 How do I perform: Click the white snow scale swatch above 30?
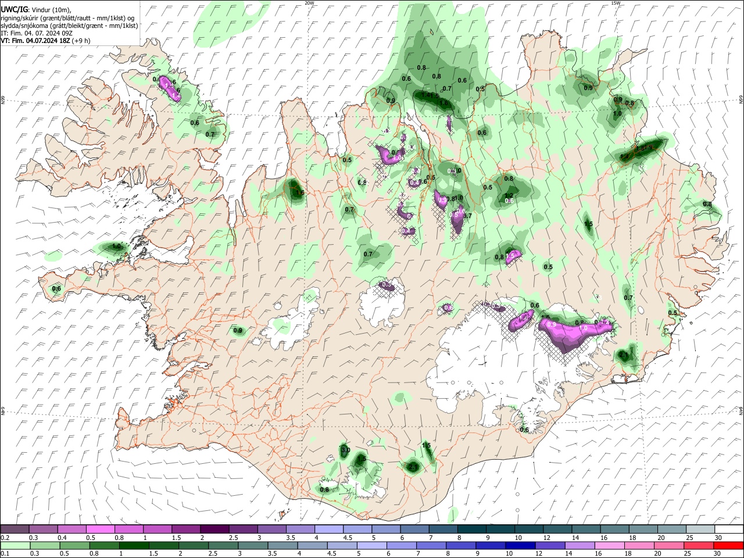(x=729, y=529)
